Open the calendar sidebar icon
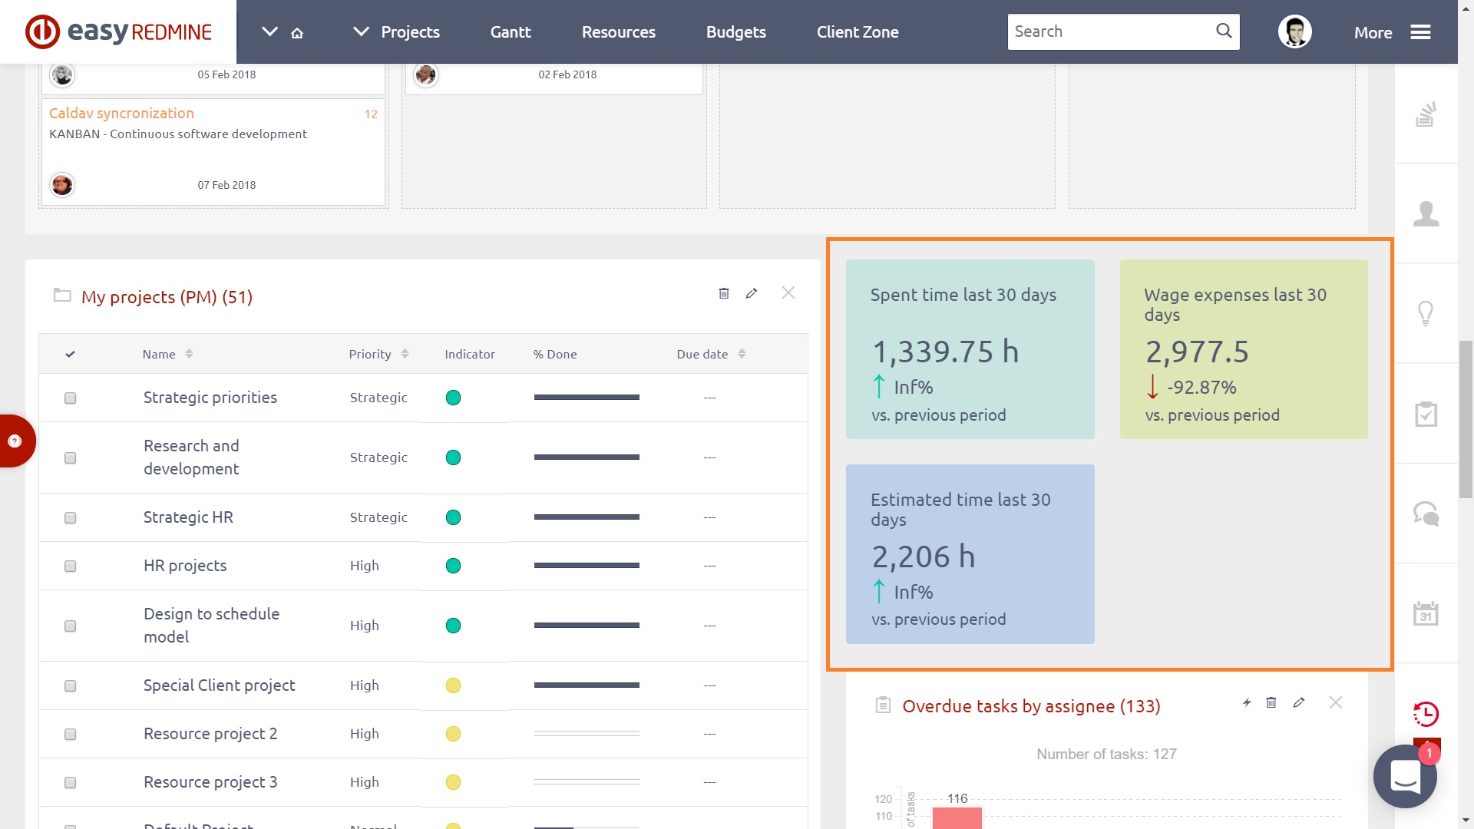 tap(1426, 613)
